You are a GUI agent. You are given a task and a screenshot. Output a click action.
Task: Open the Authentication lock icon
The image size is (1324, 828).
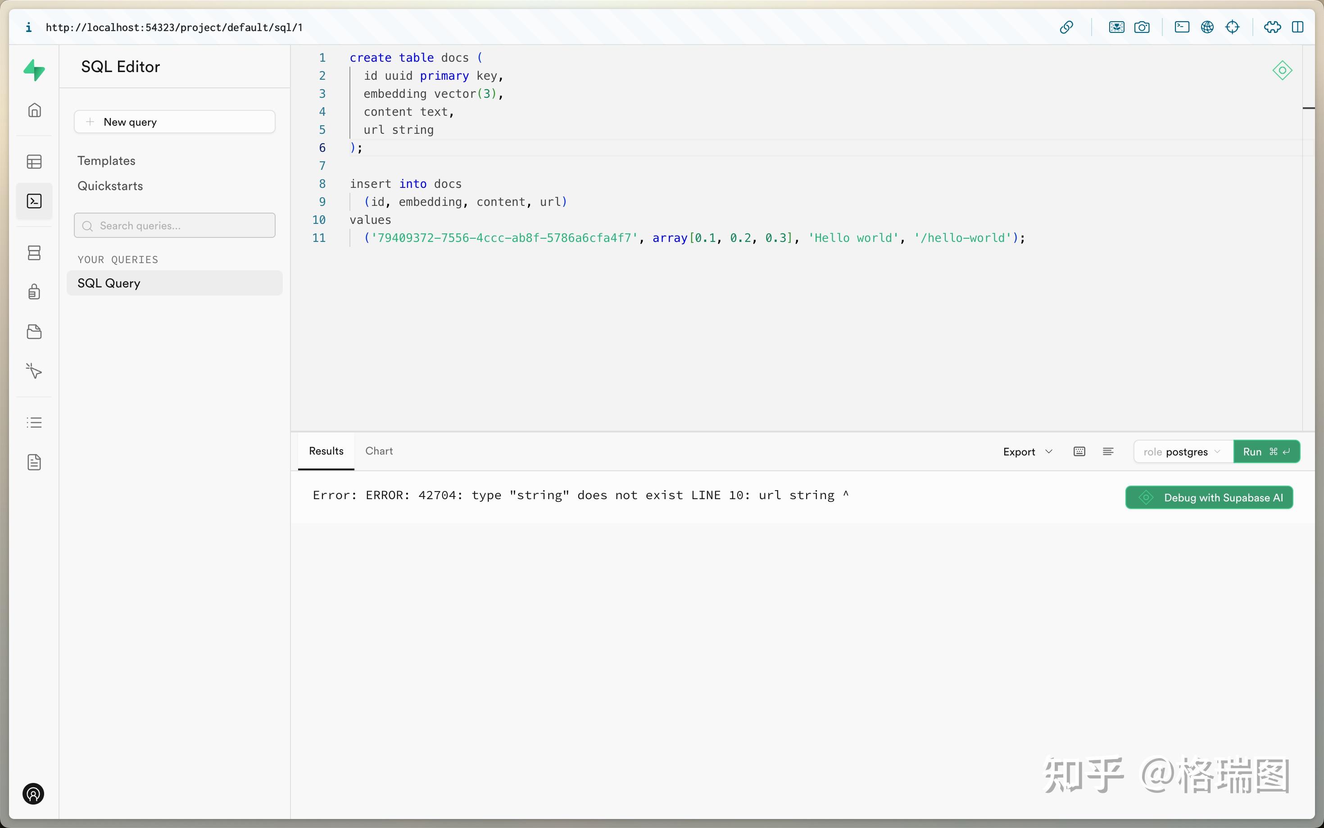(35, 291)
